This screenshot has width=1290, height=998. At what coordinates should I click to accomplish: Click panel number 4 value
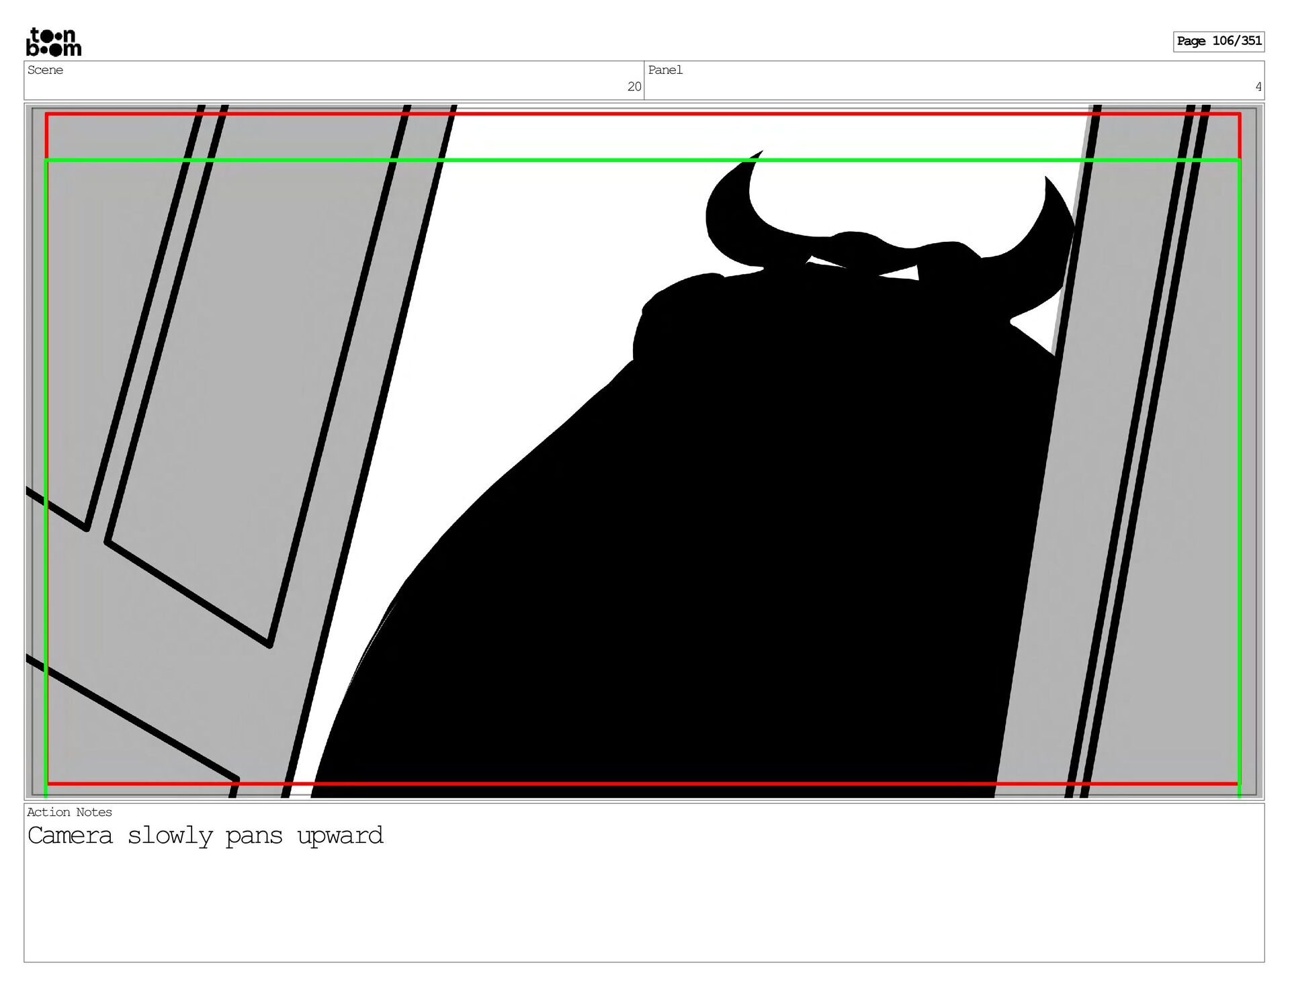pyautogui.click(x=1258, y=87)
